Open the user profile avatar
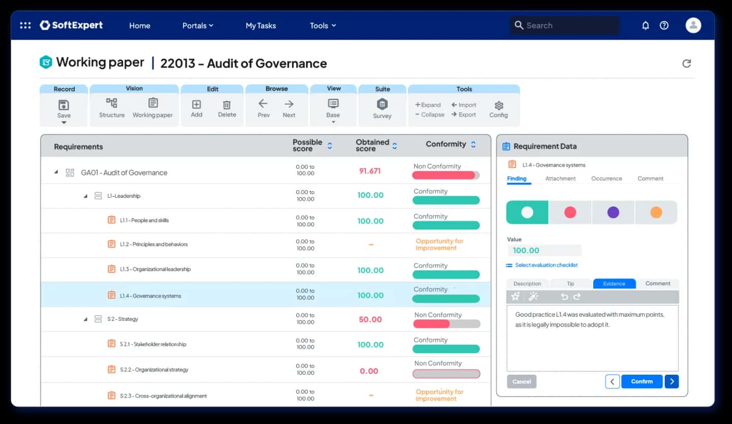This screenshot has height=424, width=732. click(x=693, y=25)
